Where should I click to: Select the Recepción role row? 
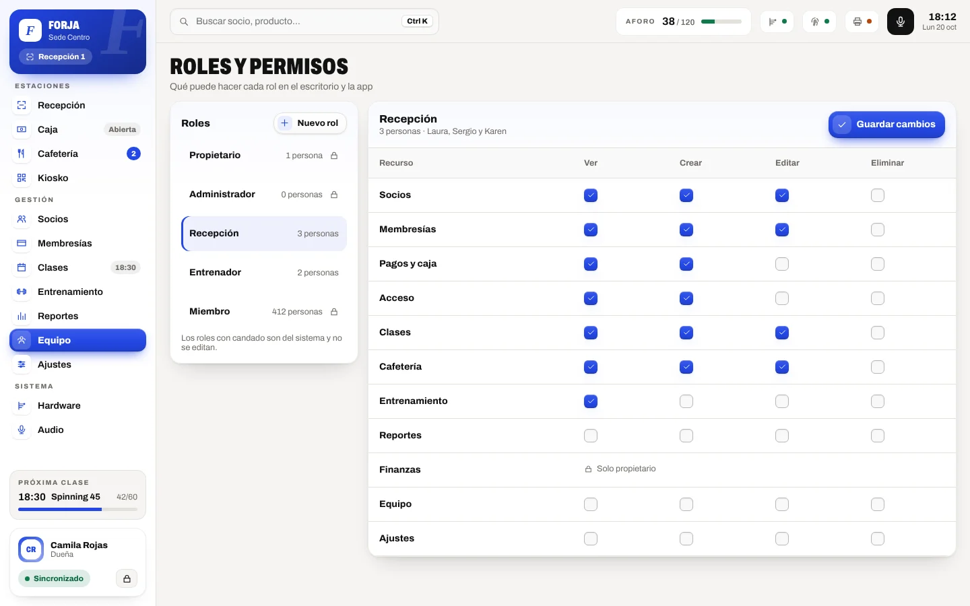pyautogui.click(x=264, y=234)
